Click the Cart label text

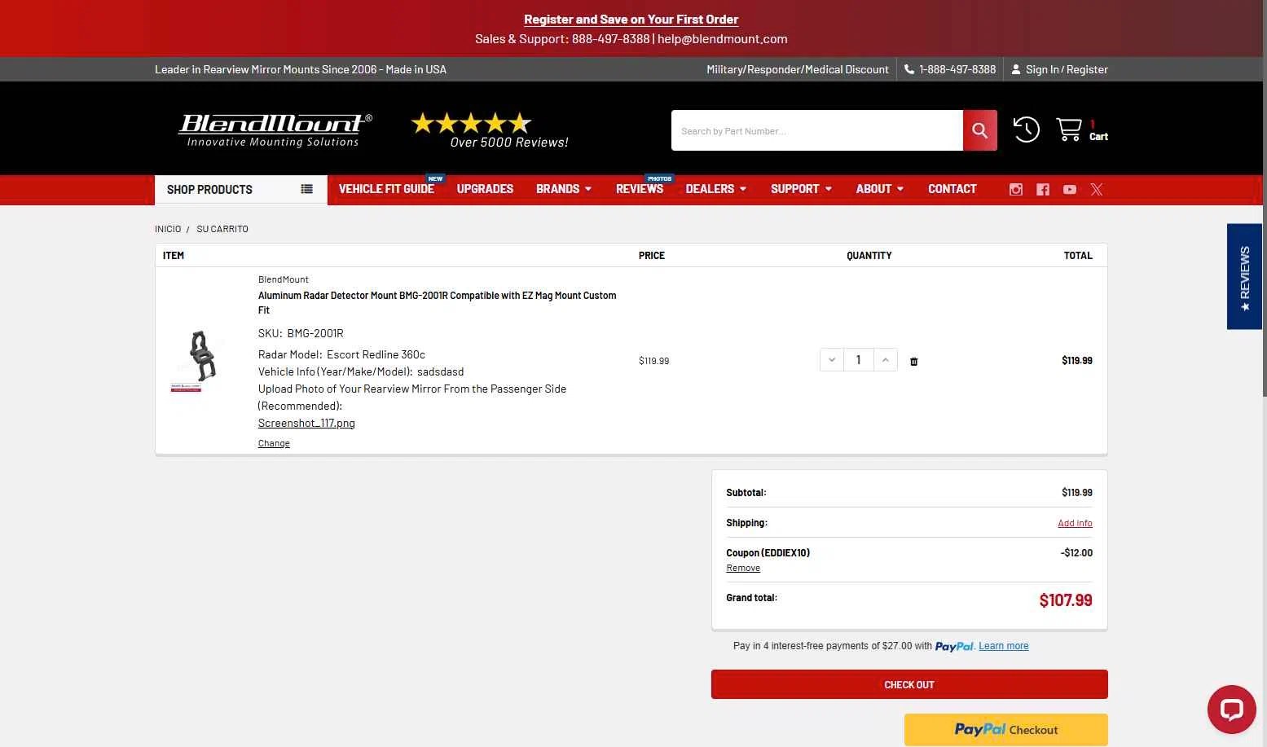1098,137
